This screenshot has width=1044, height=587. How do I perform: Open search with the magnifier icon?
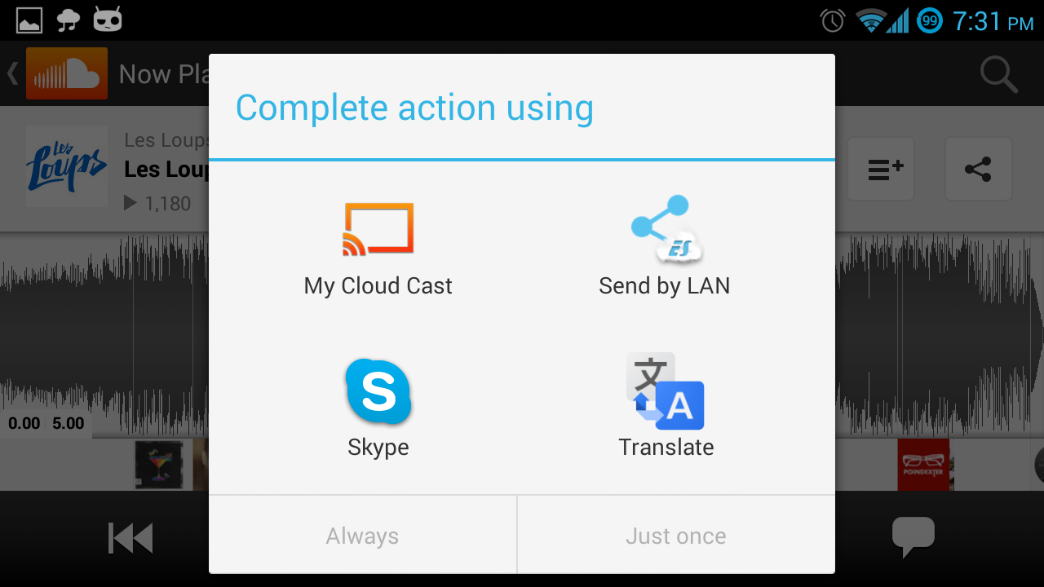click(998, 74)
